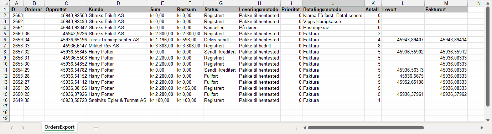This screenshot has width=492, height=134.
Task: Select ID cell '2649'
Action: [x=16, y=100]
